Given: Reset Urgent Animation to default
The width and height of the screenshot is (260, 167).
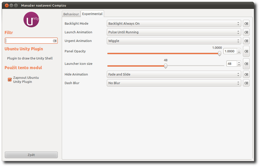Looking at the screenshot, I should pyautogui.click(x=246, y=41).
